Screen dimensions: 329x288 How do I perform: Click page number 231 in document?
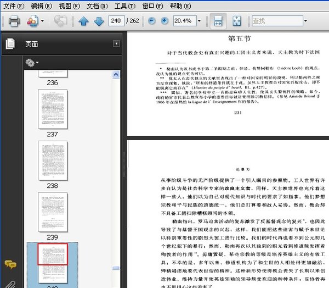point(238,113)
